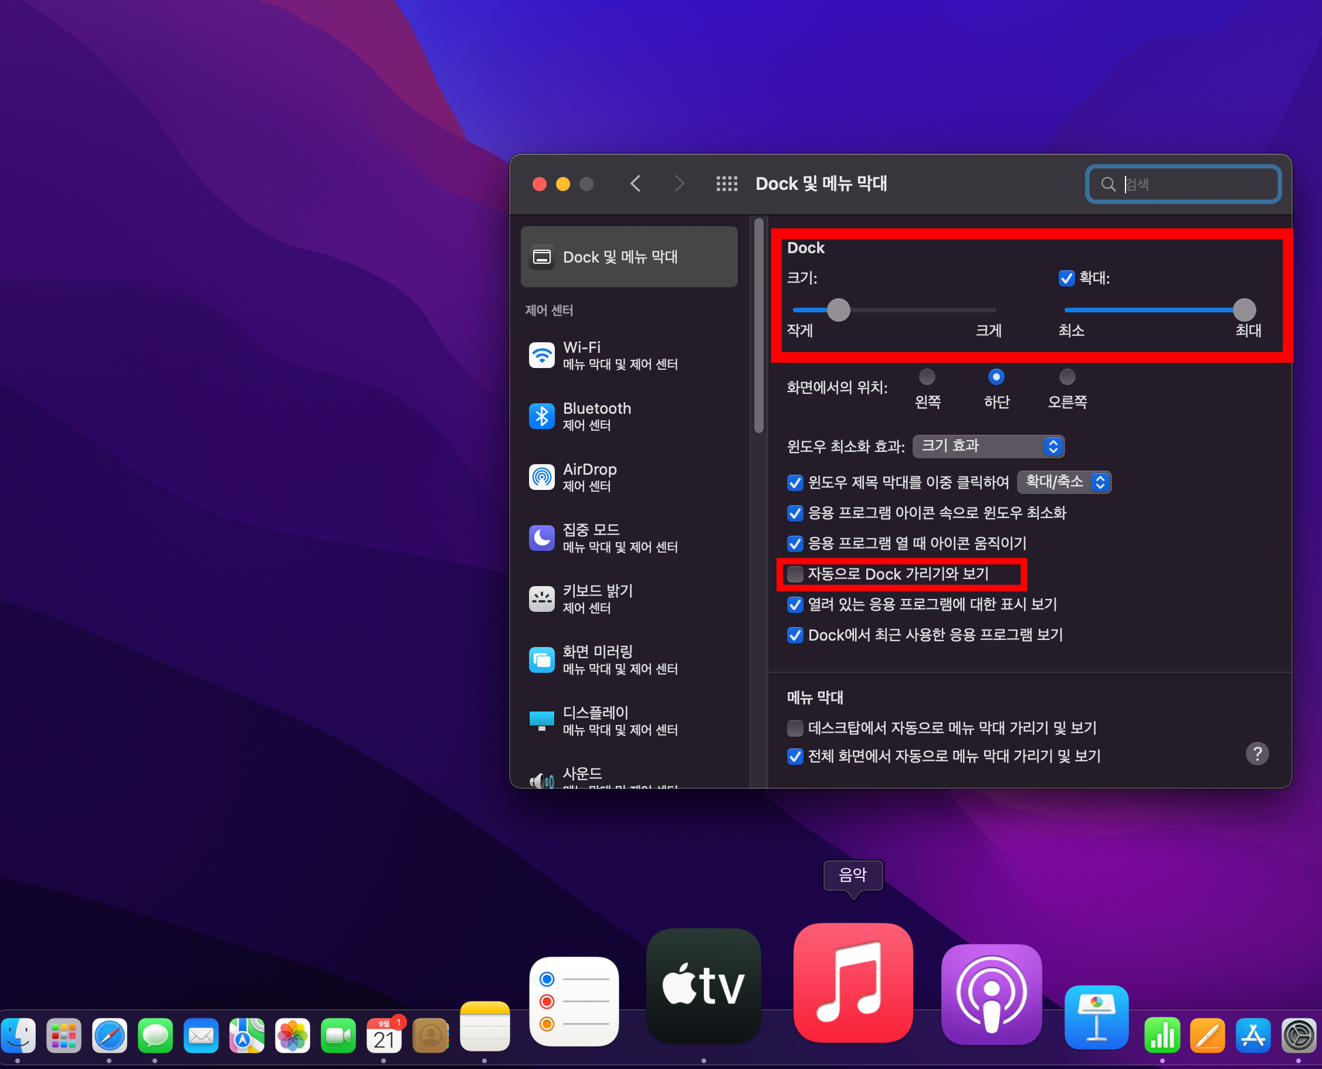Enable 자동으로 Dock 가리기와 보기
The height and width of the screenshot is (1069, 1322).
795,574
